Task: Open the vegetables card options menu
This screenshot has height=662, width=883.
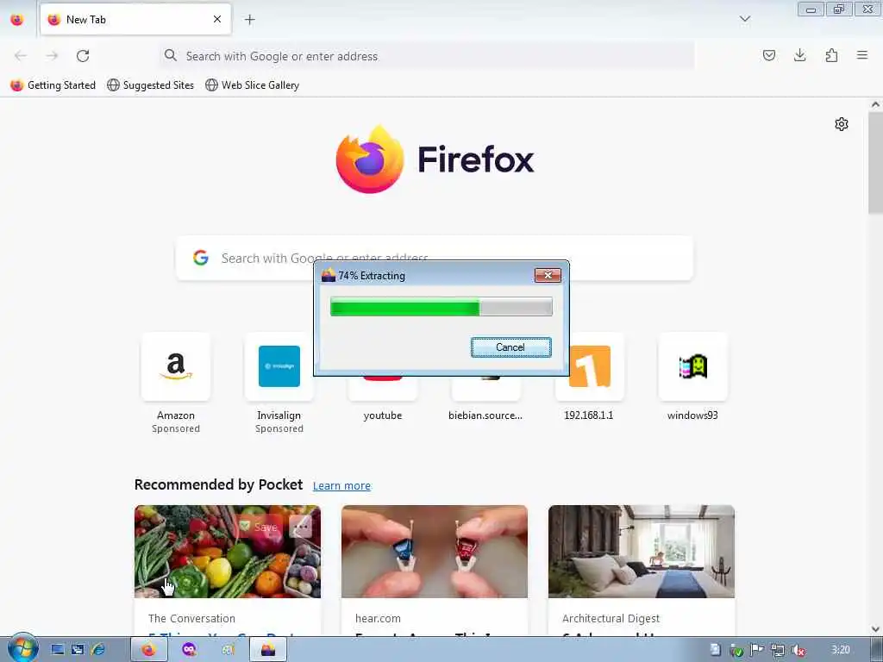Action: tap(301, 527)
